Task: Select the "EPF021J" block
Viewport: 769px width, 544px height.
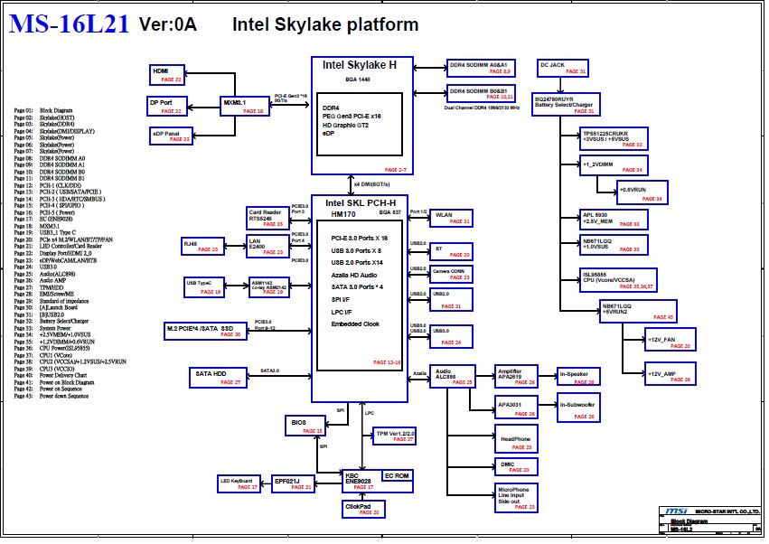Action: pos(294,483)
